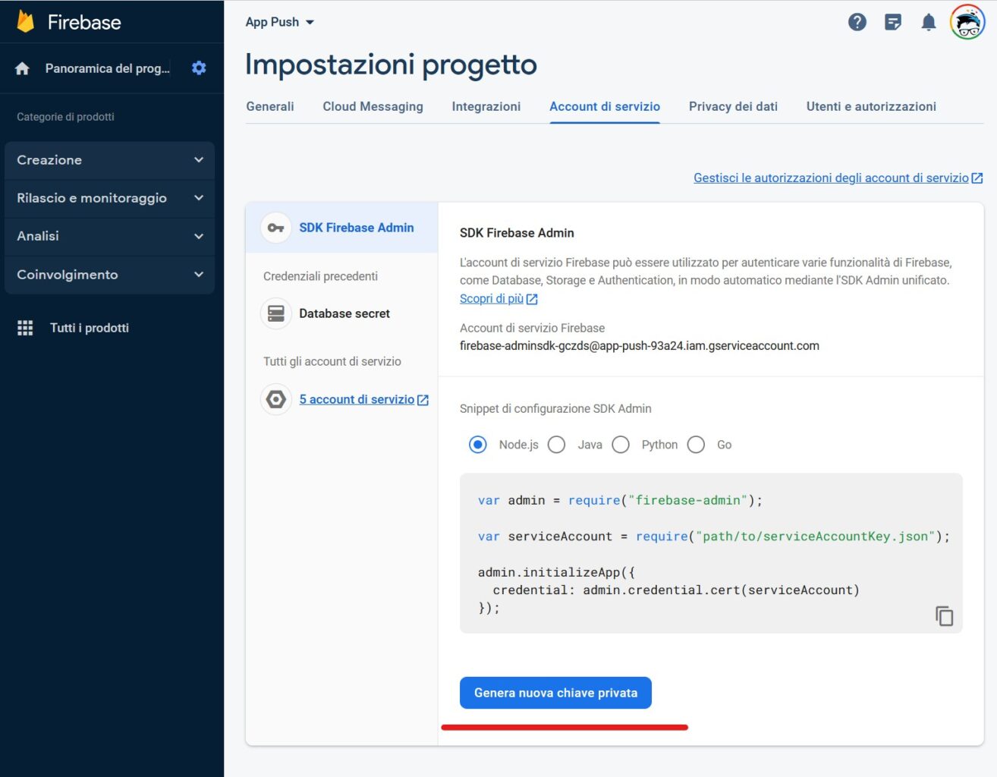Select the SDK Firebase Admin key icon
The image size is (997, 777).
[x=275, y=227]
